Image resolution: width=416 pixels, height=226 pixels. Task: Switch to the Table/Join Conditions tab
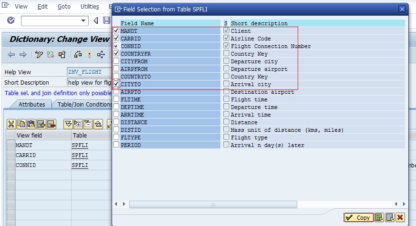[x=84, y=104]
